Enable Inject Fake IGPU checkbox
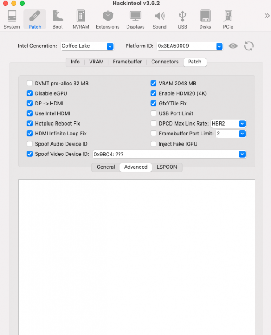 [x=153, y=143]
